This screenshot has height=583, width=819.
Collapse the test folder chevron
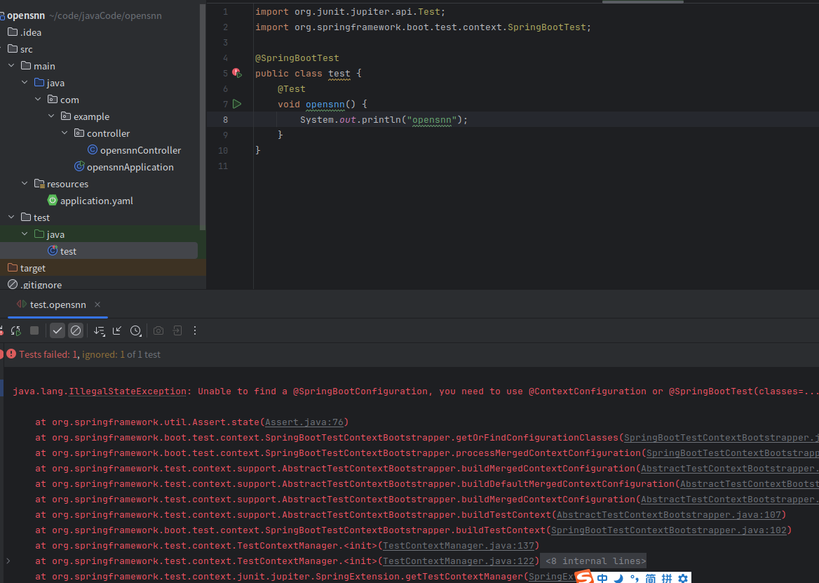[x=11, y=217]
